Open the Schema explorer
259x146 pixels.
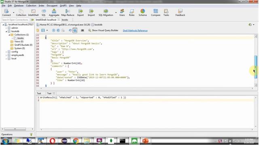(x=142, y=13)
